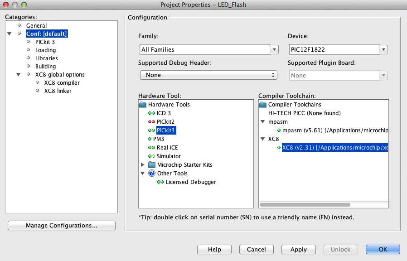The image size is (407, 261).
Task: Click the red status dots beside PICkit2
Action: [x=151, y=122]
